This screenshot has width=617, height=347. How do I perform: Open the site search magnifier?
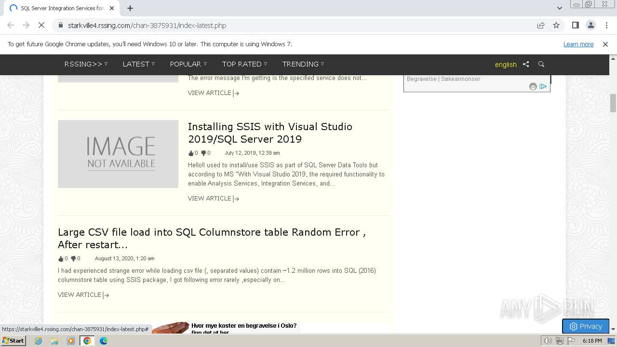click(541, 64)
